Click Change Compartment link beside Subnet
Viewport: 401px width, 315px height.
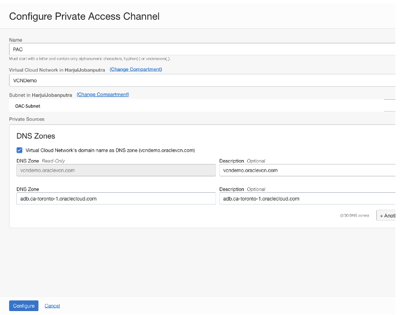103,95
